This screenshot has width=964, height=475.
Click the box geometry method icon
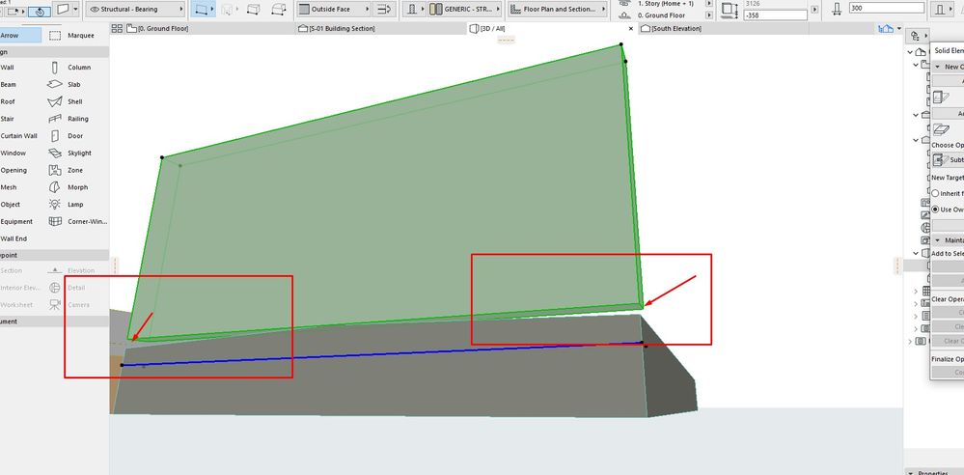pyautogui.click(x=253, y=10)
